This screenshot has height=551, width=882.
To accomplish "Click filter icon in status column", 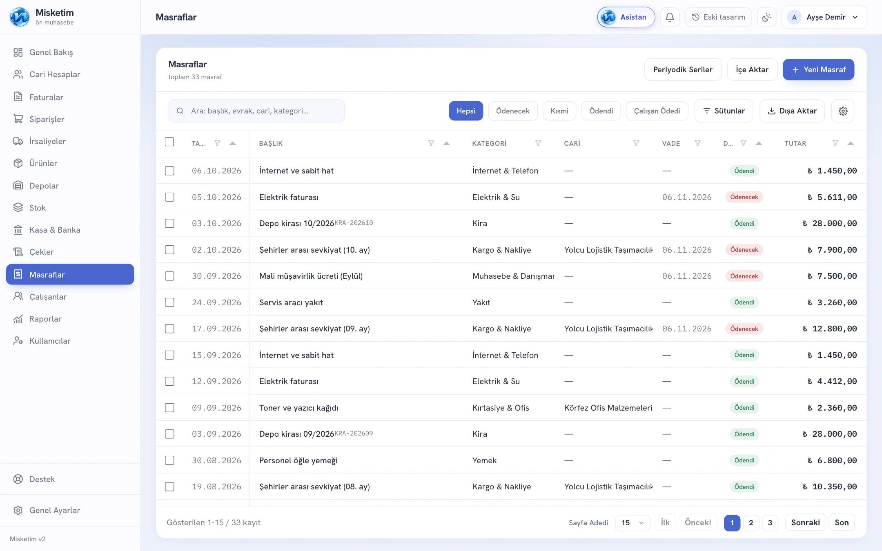I will click(x=744, y=143).
